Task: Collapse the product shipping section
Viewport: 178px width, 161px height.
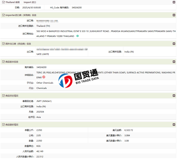Action: (x=174, y=96)
